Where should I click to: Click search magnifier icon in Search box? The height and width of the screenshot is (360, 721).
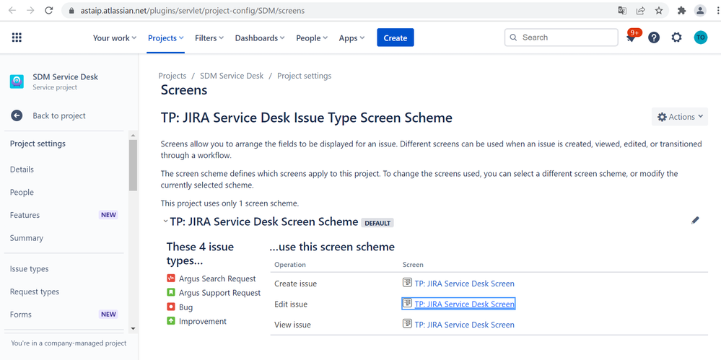[x=514, y=38]
